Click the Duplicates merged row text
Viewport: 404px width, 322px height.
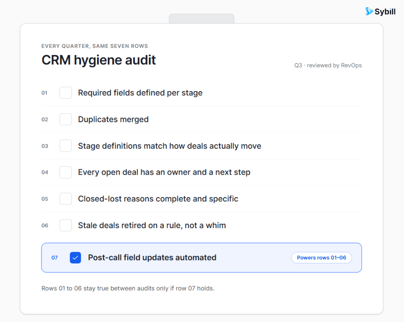(x=113, y=119)
